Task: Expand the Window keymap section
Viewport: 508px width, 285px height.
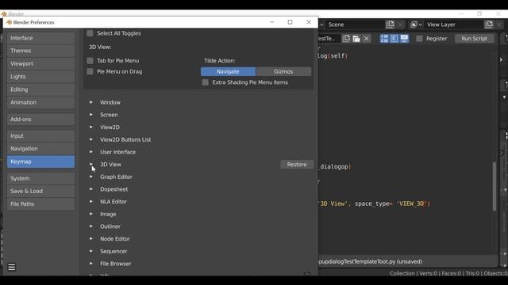Action: click(x=91, y=102)
